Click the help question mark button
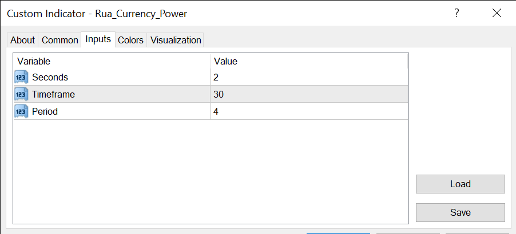Image resolution: width=516 pixels, height=234 pixels. 457,13
